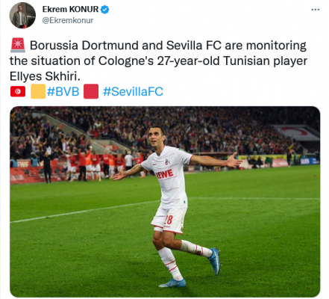Open the #BVB hashtag
The width and height of the screenshot is (329, 299).
63,91
